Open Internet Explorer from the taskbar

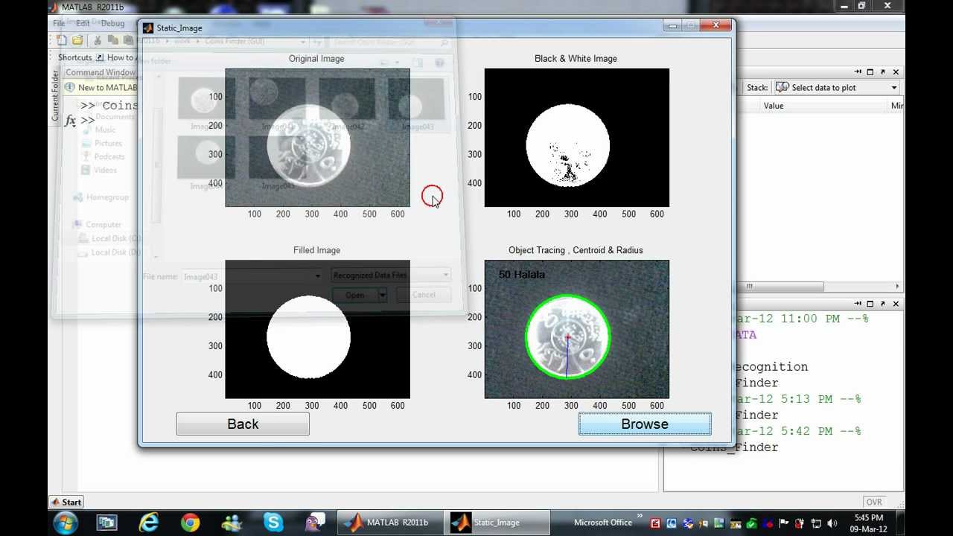149,523
